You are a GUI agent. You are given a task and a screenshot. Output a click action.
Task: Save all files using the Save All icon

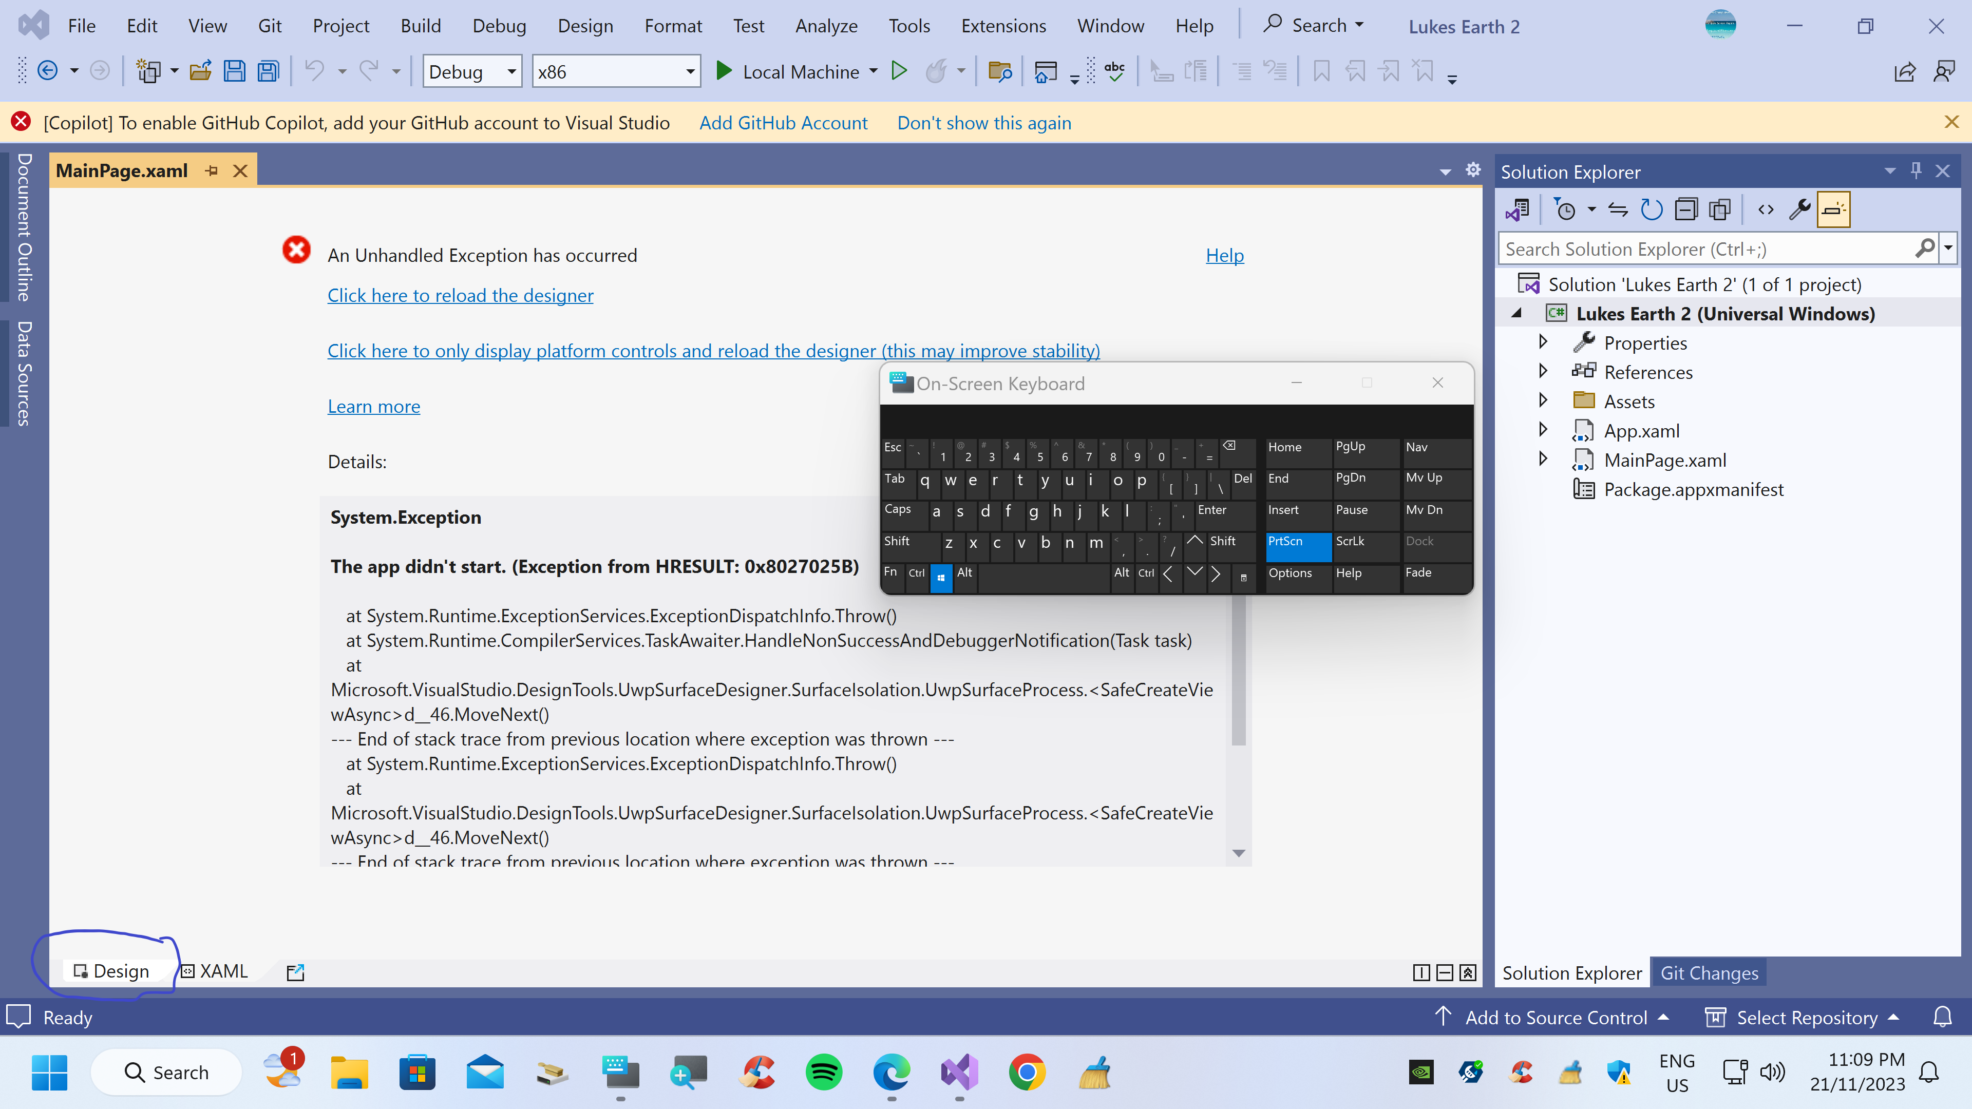pyautogui.click(x=267, y=70)
